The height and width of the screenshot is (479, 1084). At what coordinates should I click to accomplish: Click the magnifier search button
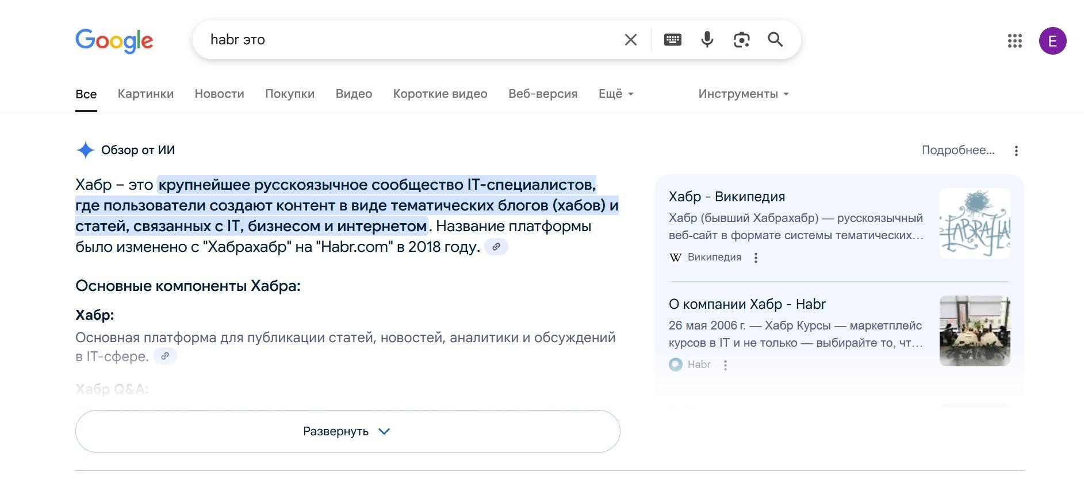click(x=775, y=40)
